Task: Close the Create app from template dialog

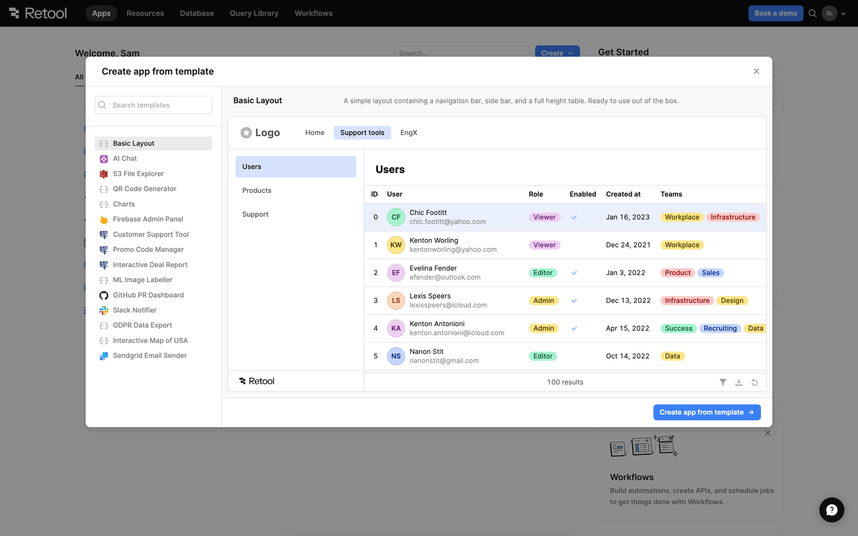Action: coord(757,71)
